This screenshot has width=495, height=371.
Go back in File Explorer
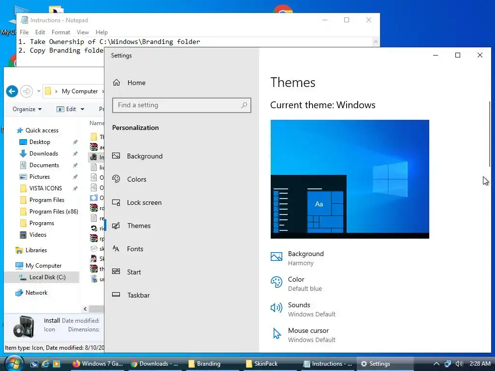pyautogui.click(x=12, y=91)
